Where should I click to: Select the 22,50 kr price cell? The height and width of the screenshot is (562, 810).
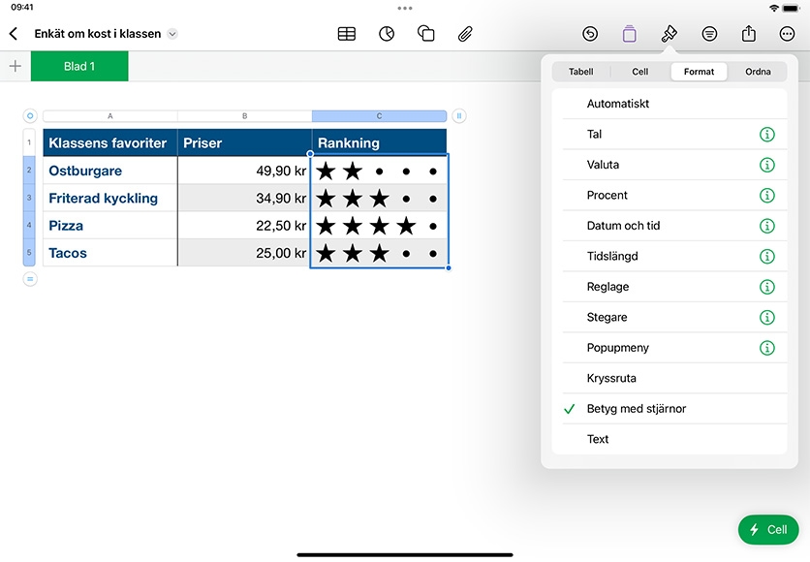click(244, 225)
